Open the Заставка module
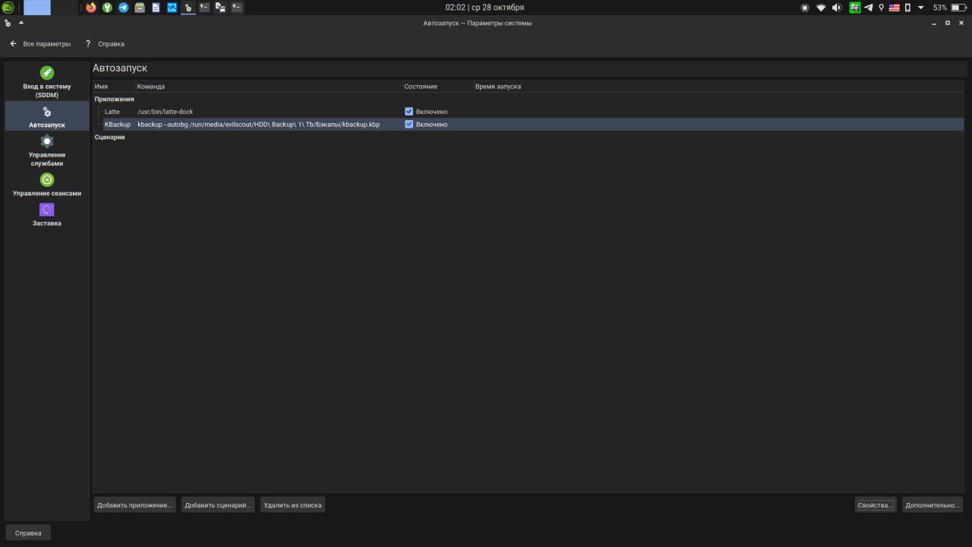Viewport: 972px width, 547px height. point(47,215)
